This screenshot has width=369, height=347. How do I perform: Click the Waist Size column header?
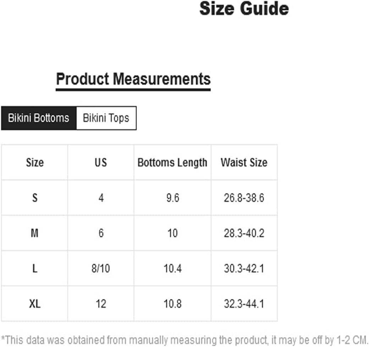[x=244, y=163]
